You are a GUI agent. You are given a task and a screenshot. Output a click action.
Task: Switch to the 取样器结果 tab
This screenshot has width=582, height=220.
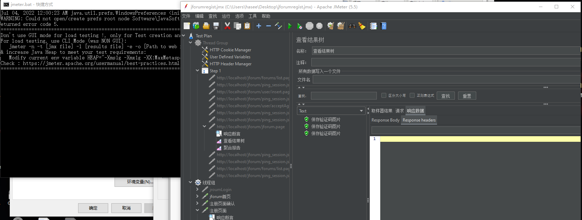point(382,111)
